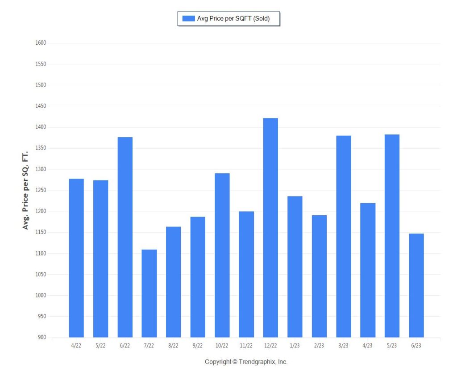Click the '1300' y-axis value
Screen dimensions: 457x381
pyautogui.click(x=41, y=169)
